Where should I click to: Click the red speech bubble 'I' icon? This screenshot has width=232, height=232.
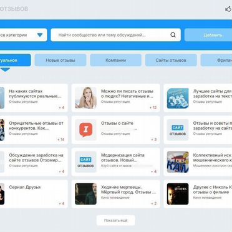pos(85,130)
